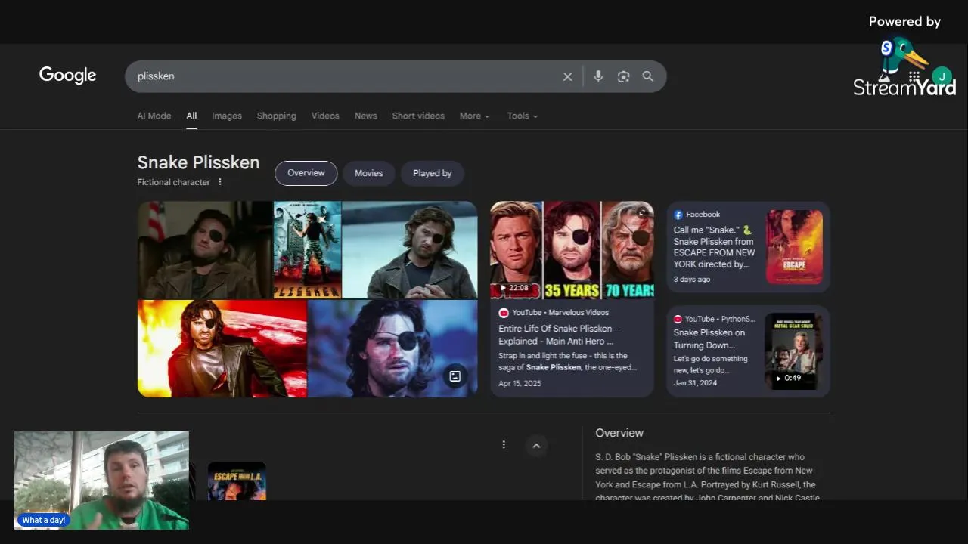
Task: Click the magnifying glass search icon
Action: (648, 76)
